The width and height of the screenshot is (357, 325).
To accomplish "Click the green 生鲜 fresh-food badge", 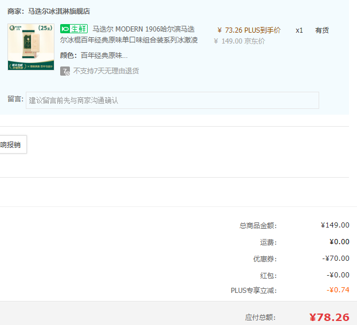I will point(74,29).
